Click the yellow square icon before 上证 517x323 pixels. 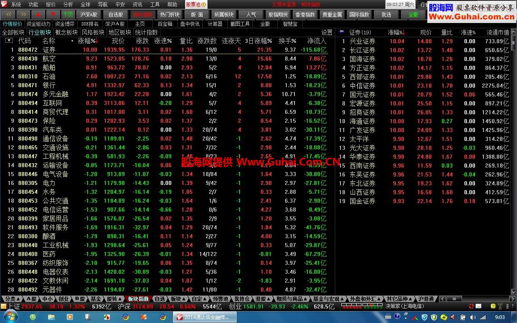tap(4, 306)
